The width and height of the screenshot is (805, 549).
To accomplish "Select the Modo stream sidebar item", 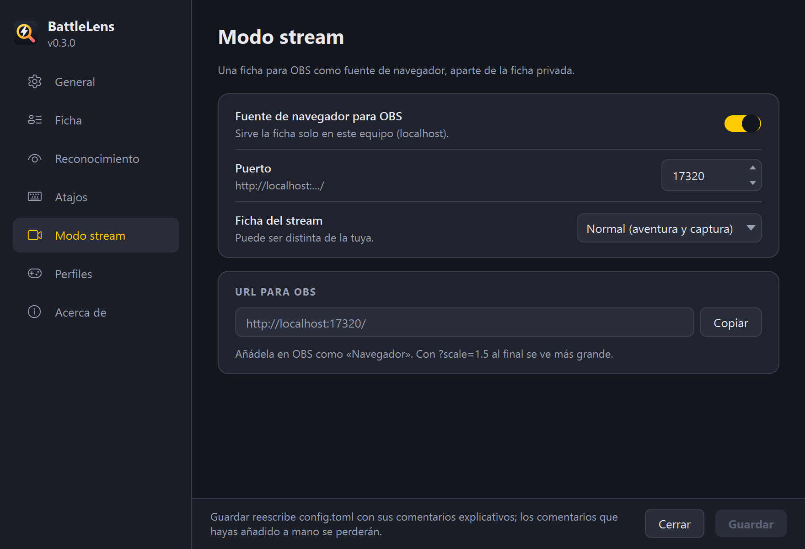I will [96, 235].
